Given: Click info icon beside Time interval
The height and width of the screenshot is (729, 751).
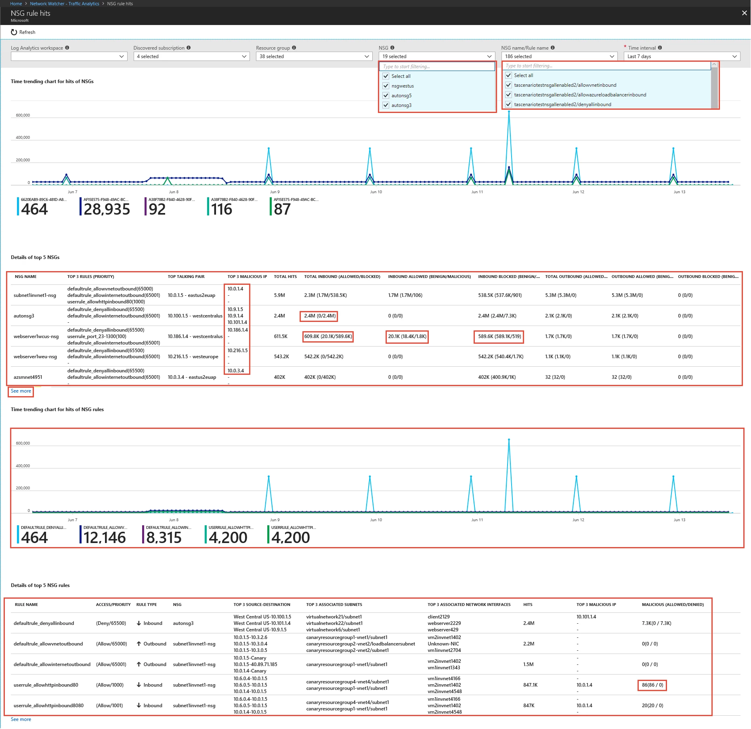Looking at the screenshot, I should pos(660,48).
